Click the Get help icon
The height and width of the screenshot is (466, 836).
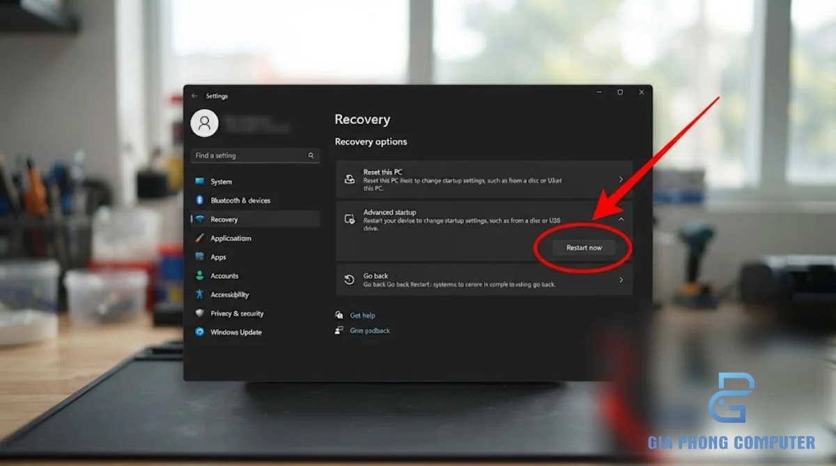339,315
